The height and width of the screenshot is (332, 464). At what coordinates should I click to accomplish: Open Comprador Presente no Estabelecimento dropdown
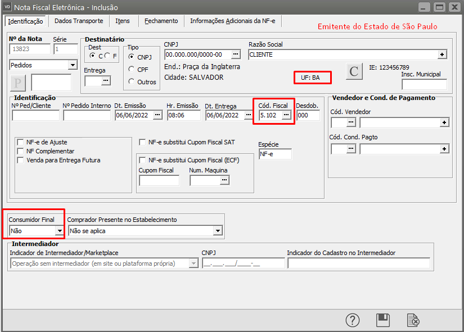point(218,231)
